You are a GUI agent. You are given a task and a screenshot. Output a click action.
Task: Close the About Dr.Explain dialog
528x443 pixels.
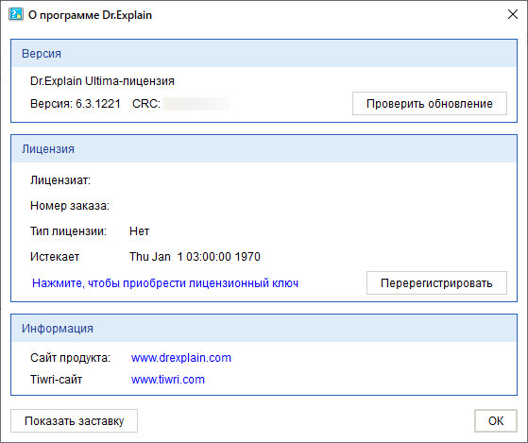(513, 14)
